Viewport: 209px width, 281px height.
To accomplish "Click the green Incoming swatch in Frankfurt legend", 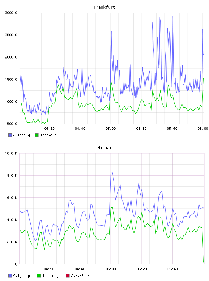I will [37, 135].
